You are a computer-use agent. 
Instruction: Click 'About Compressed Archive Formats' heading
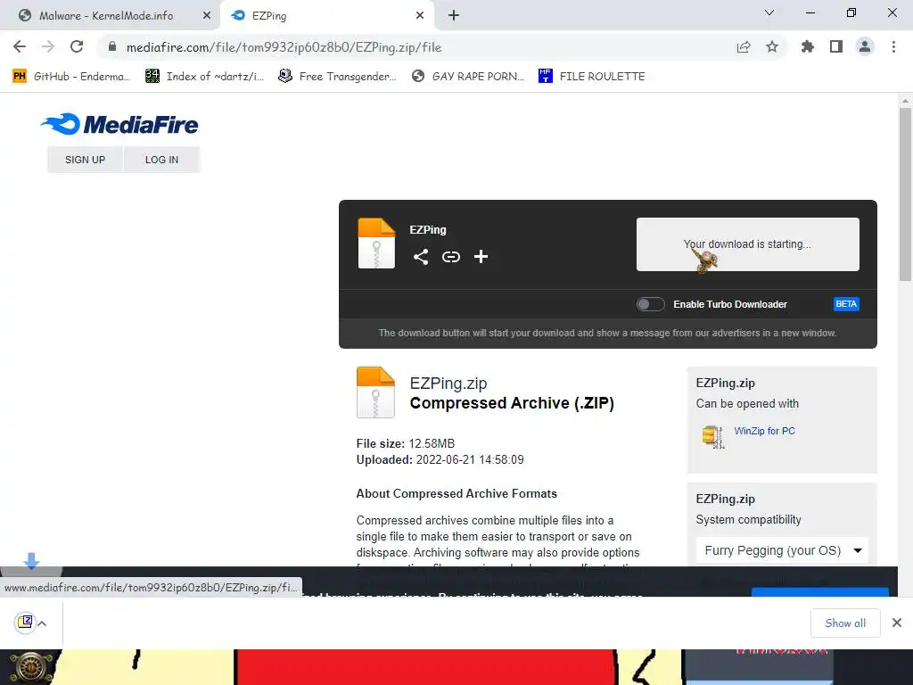(x=456, y=493)
